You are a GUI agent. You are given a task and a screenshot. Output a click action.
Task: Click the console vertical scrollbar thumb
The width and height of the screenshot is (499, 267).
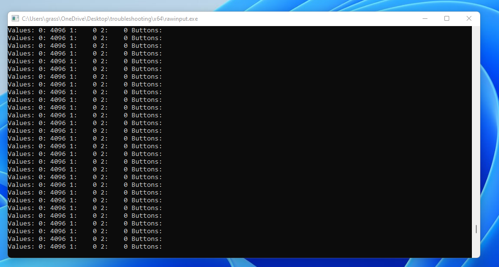[476, 229]
